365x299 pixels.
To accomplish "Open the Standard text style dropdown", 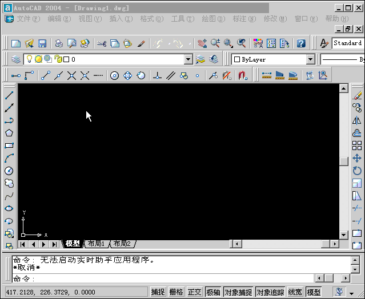I will 348,43.
